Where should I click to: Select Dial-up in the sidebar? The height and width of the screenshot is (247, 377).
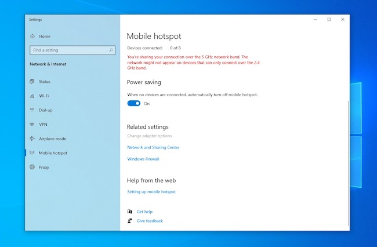pyautogui.click(x=72, y=110)
